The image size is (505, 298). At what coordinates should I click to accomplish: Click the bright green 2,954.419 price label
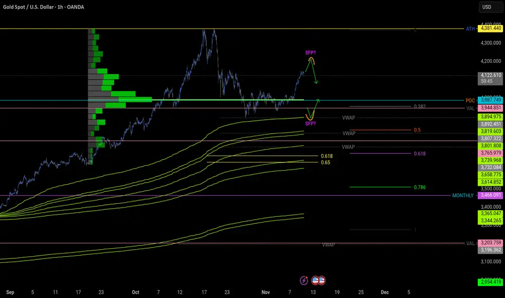coord(490,282)
